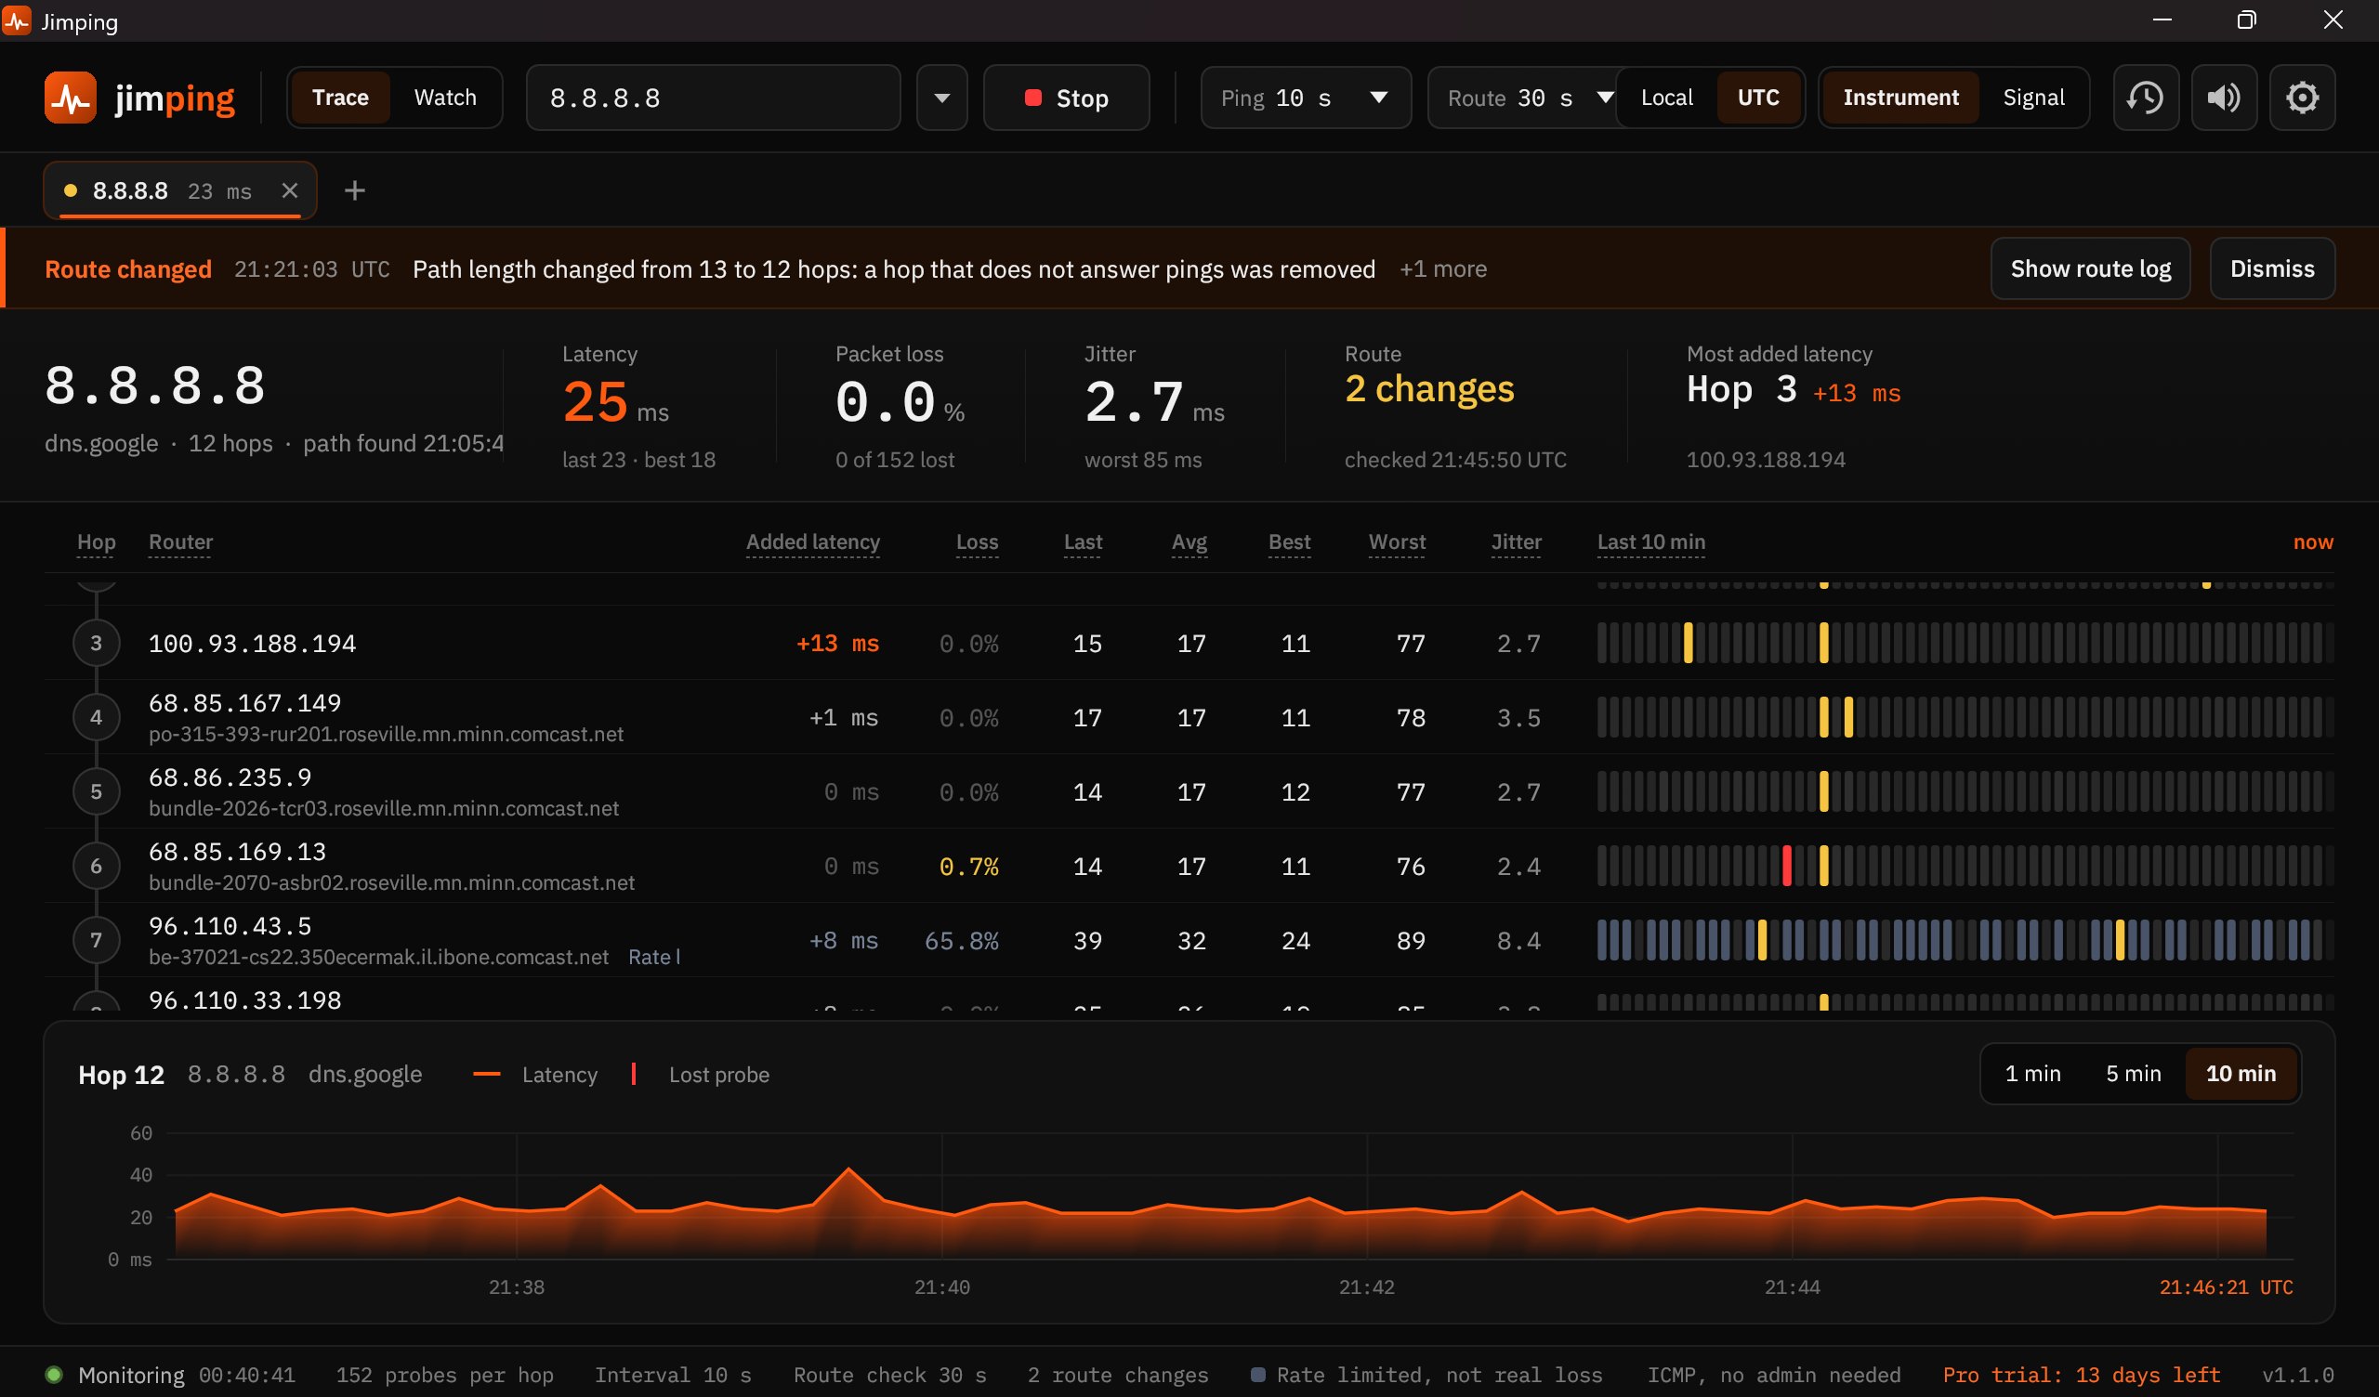Viewport: 2379px width, 1397px height.
Task: Toggle the sound speaker icon
Action: coord(2223,98)
